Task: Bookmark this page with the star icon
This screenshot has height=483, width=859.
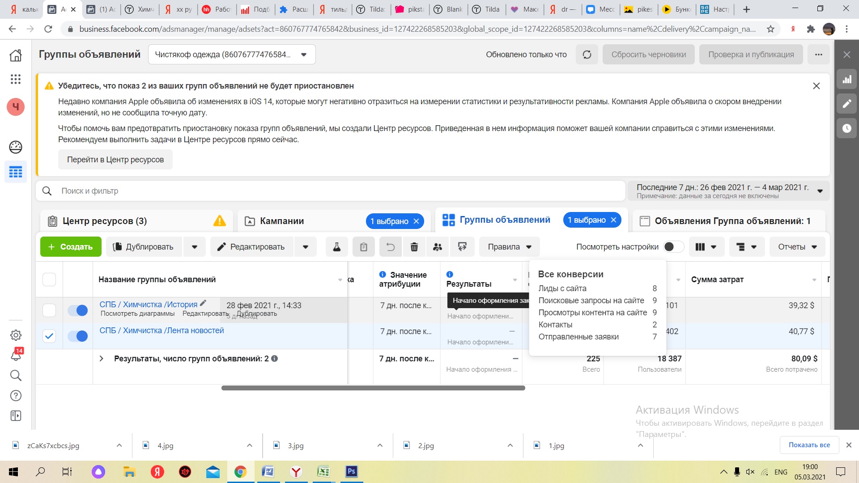Action: click(770, 29)
